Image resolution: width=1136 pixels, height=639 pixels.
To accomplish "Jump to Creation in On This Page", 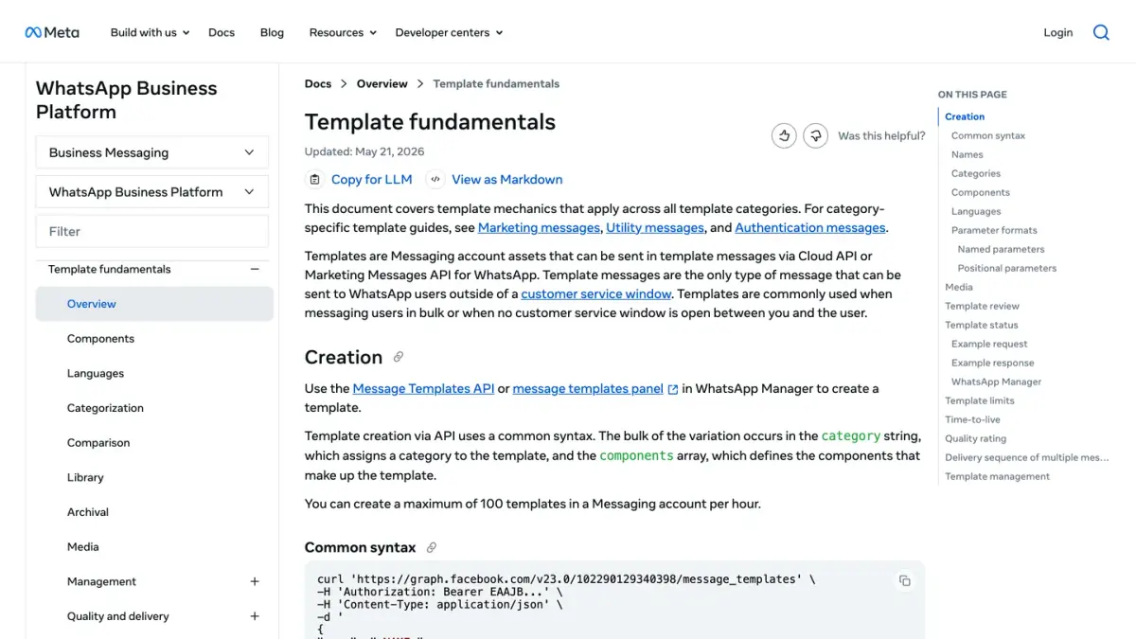I will tap(965, 116).
